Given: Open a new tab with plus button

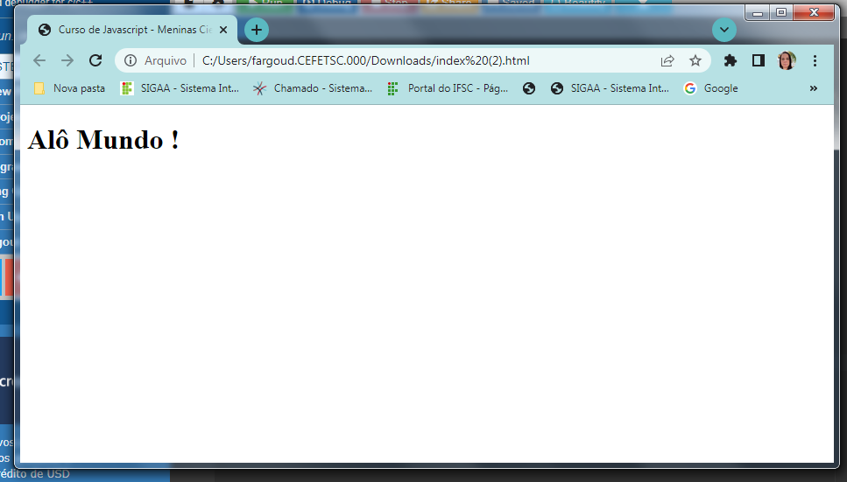Looking at the screenshot, I should coord(257,30).
